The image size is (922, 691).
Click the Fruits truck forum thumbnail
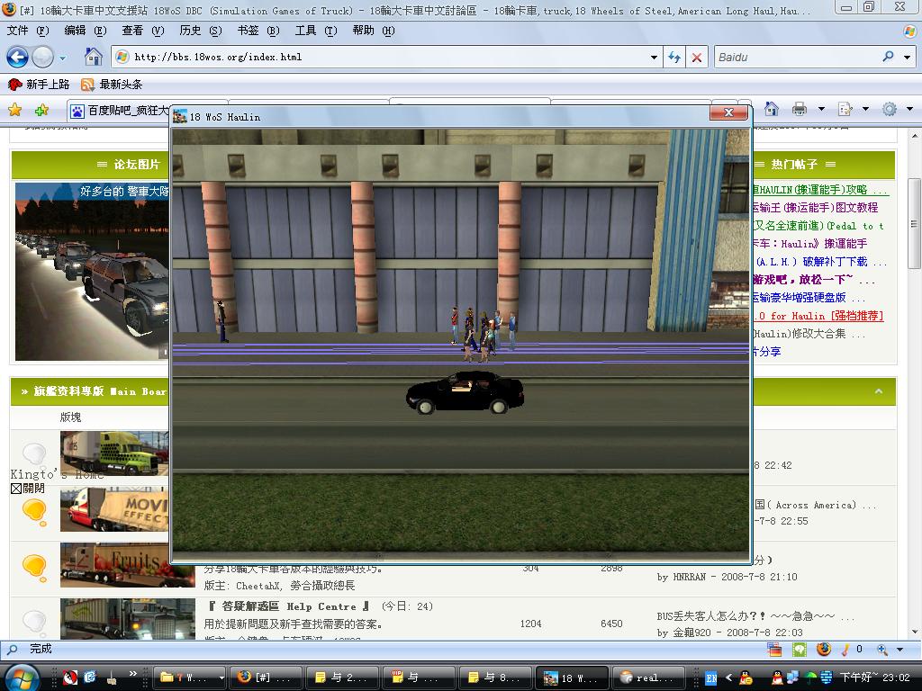coord(115,563)
